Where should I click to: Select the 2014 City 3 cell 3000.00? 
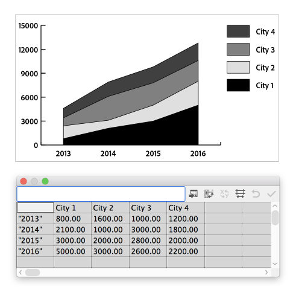[x=148, y=230]
